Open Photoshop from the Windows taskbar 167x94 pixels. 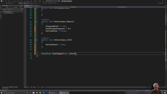(x=47, y=93)
